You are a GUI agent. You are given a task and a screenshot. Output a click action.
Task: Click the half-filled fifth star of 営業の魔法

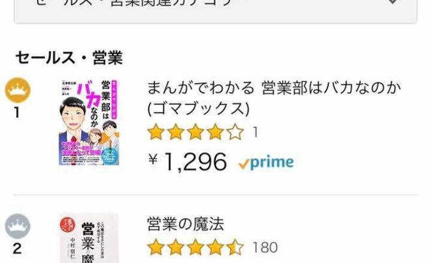pyautogui.click(x=235, y=247)
